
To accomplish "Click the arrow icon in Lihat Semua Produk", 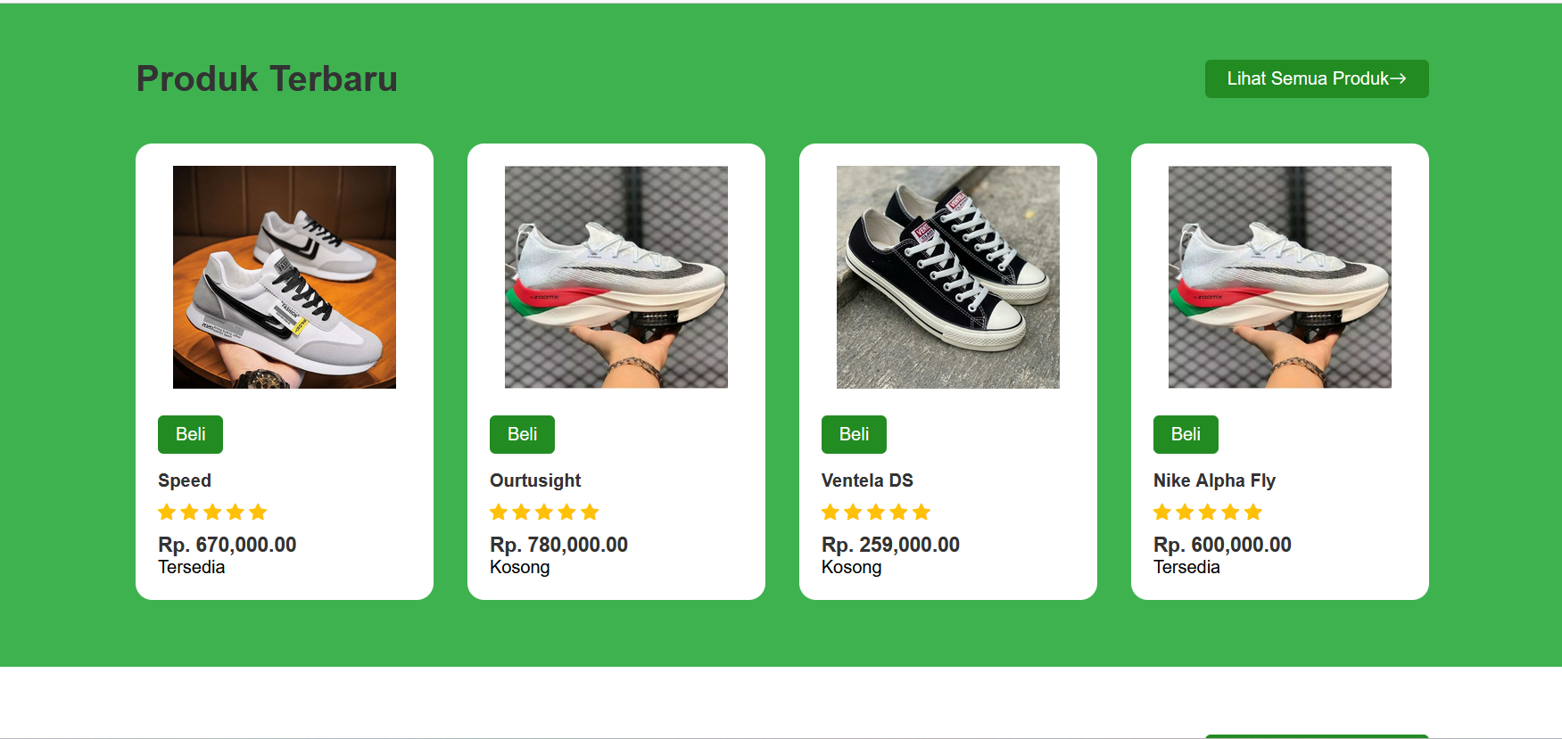I will click(x=1397, y=78).
